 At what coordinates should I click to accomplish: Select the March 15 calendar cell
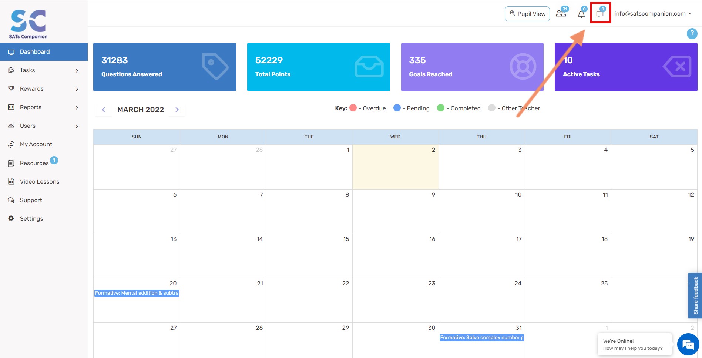309,256
